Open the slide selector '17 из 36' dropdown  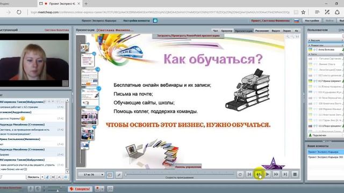coord(91,175)
